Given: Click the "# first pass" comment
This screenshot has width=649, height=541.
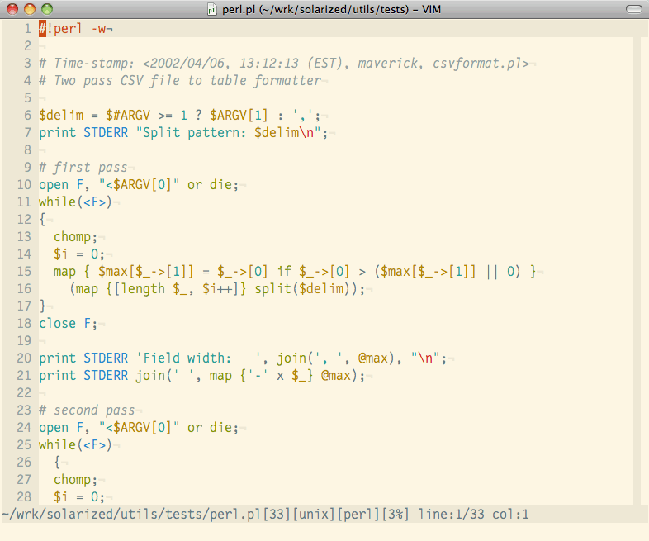Looking at the screenshot, I should point(83,168).
